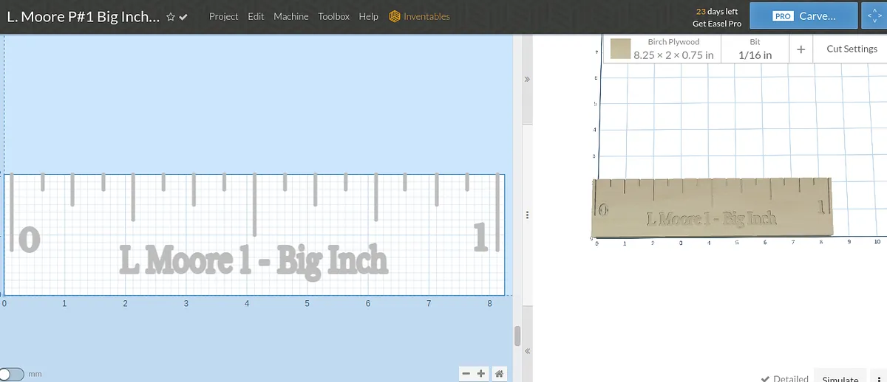
Task: Open the Project menu
Action: pos(223,16)
